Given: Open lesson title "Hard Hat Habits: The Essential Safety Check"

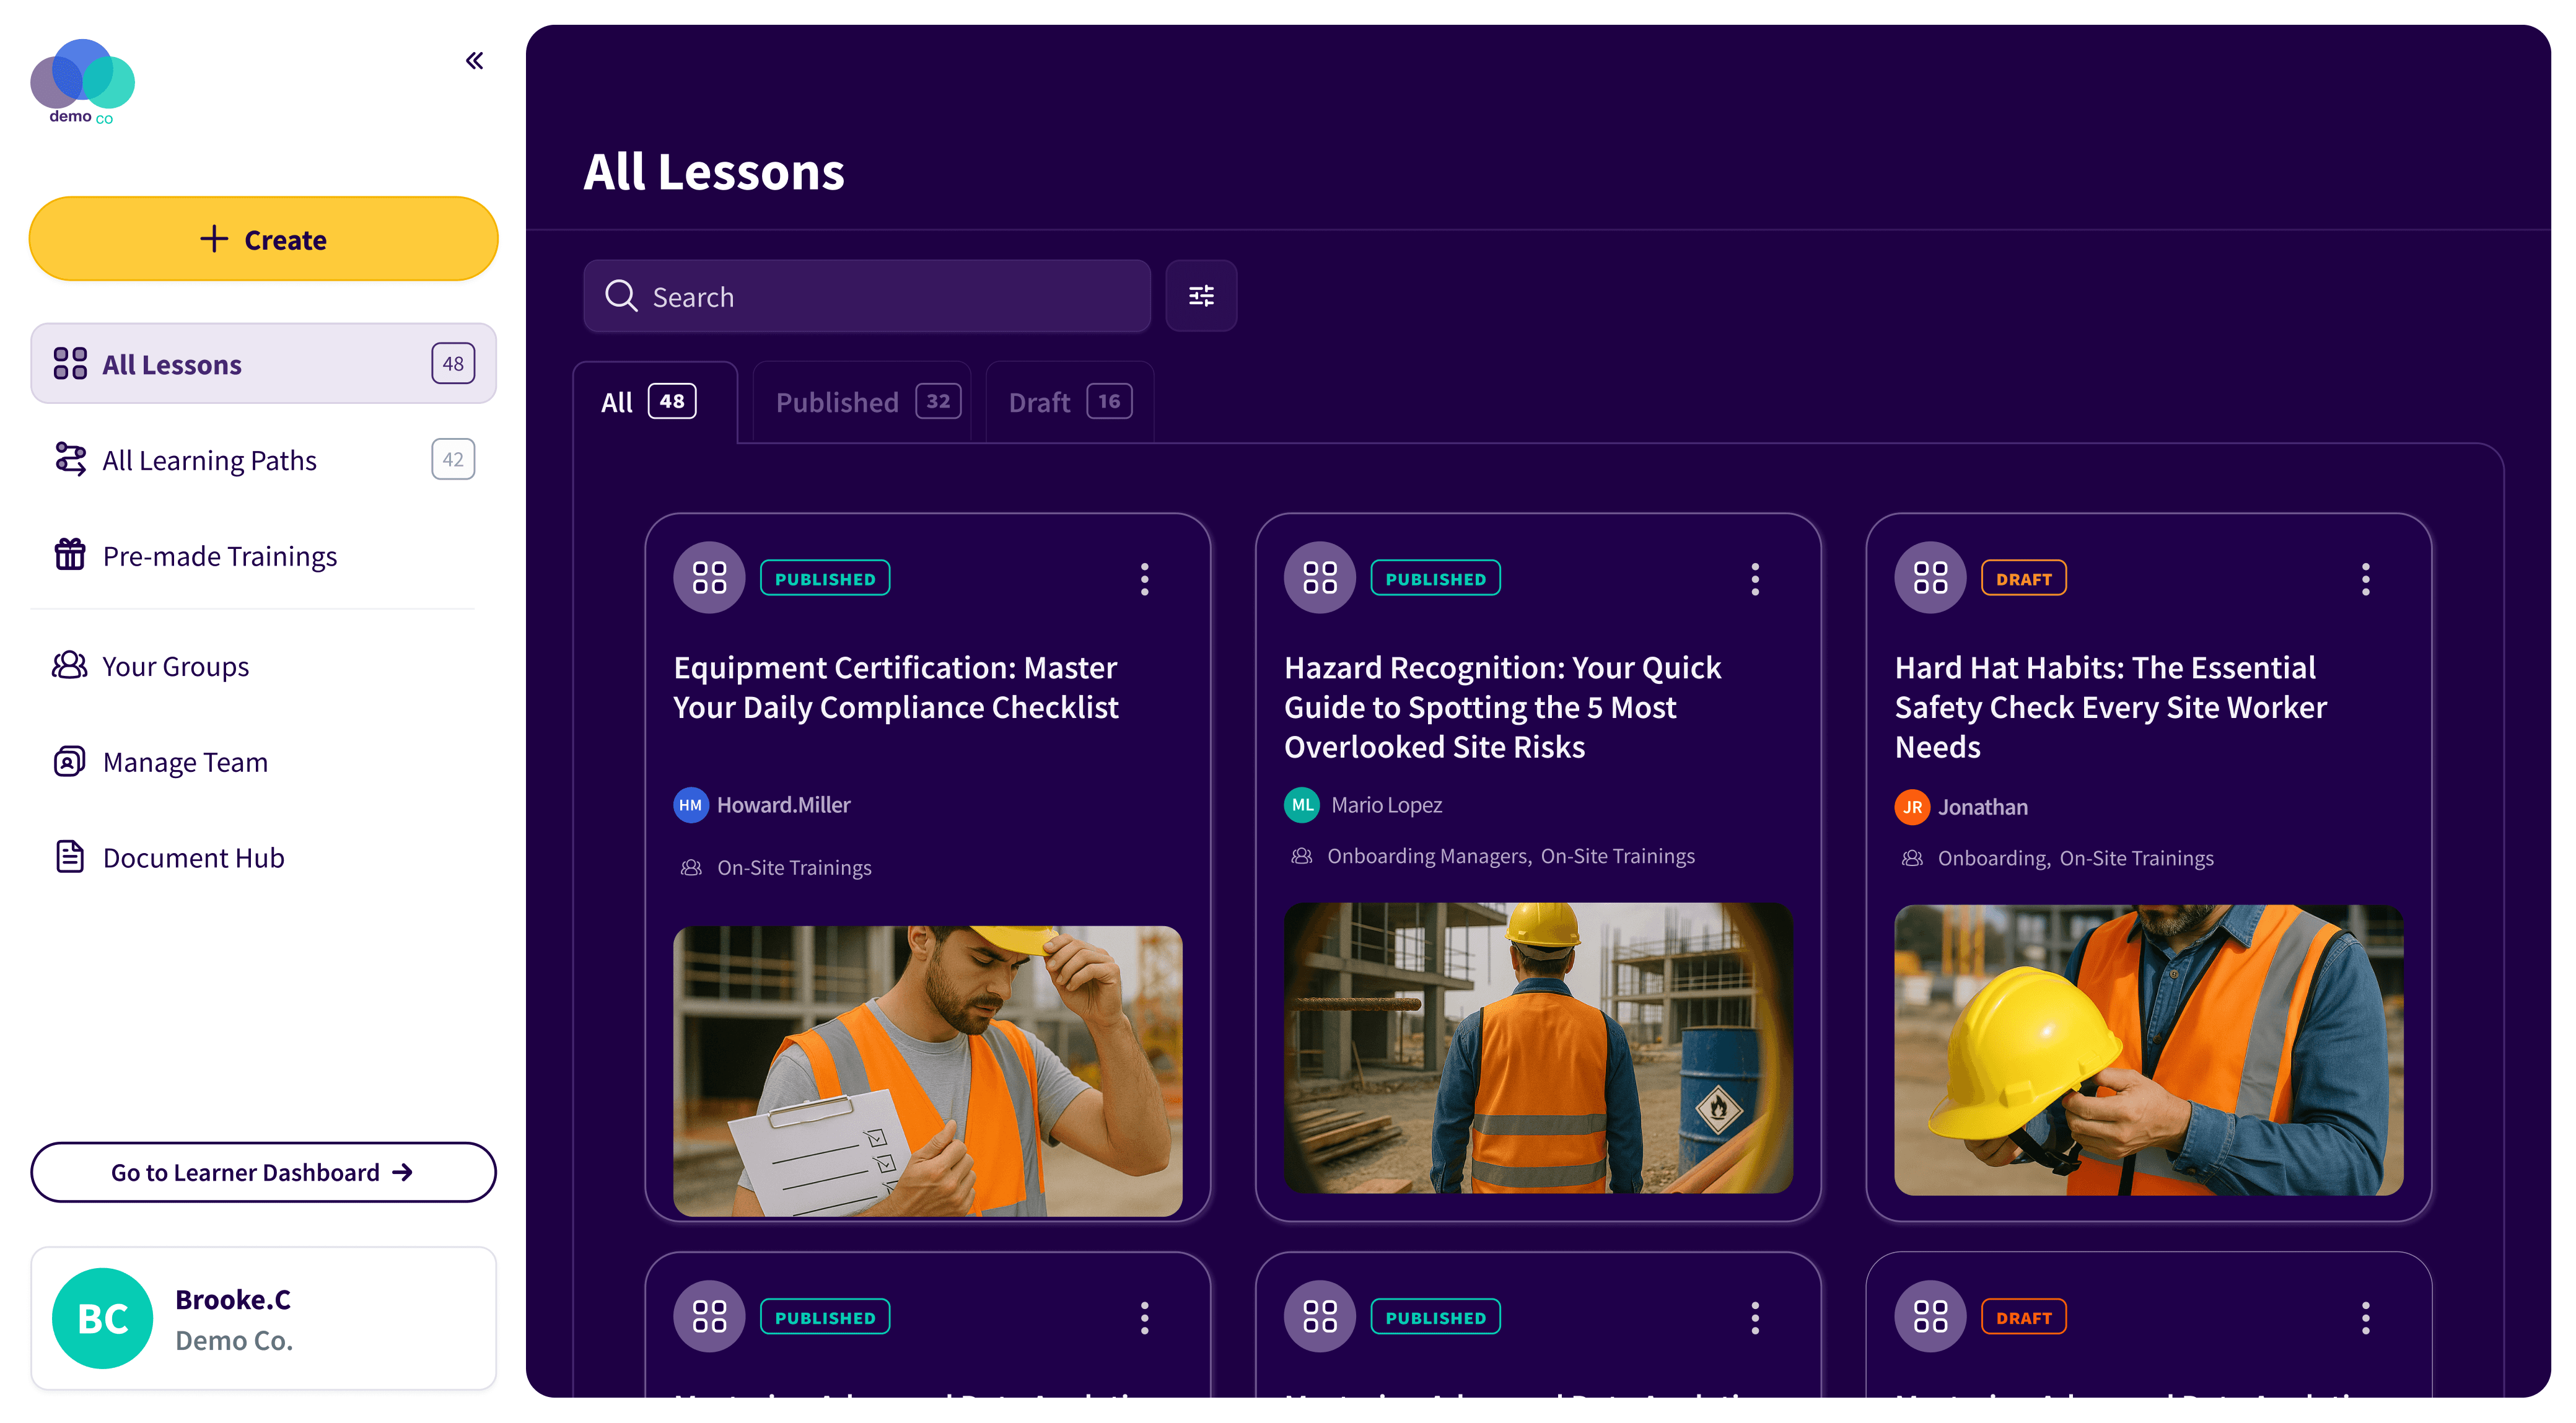Looking at the screenshot, I should coord(2111,707).
